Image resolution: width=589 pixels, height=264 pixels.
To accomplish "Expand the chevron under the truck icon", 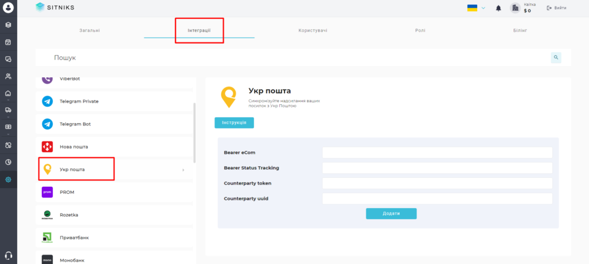I will click(x=8, y=117).
